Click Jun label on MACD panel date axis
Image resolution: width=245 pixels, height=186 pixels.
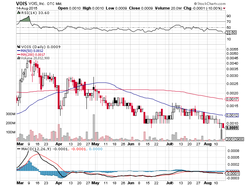[131, 183]
